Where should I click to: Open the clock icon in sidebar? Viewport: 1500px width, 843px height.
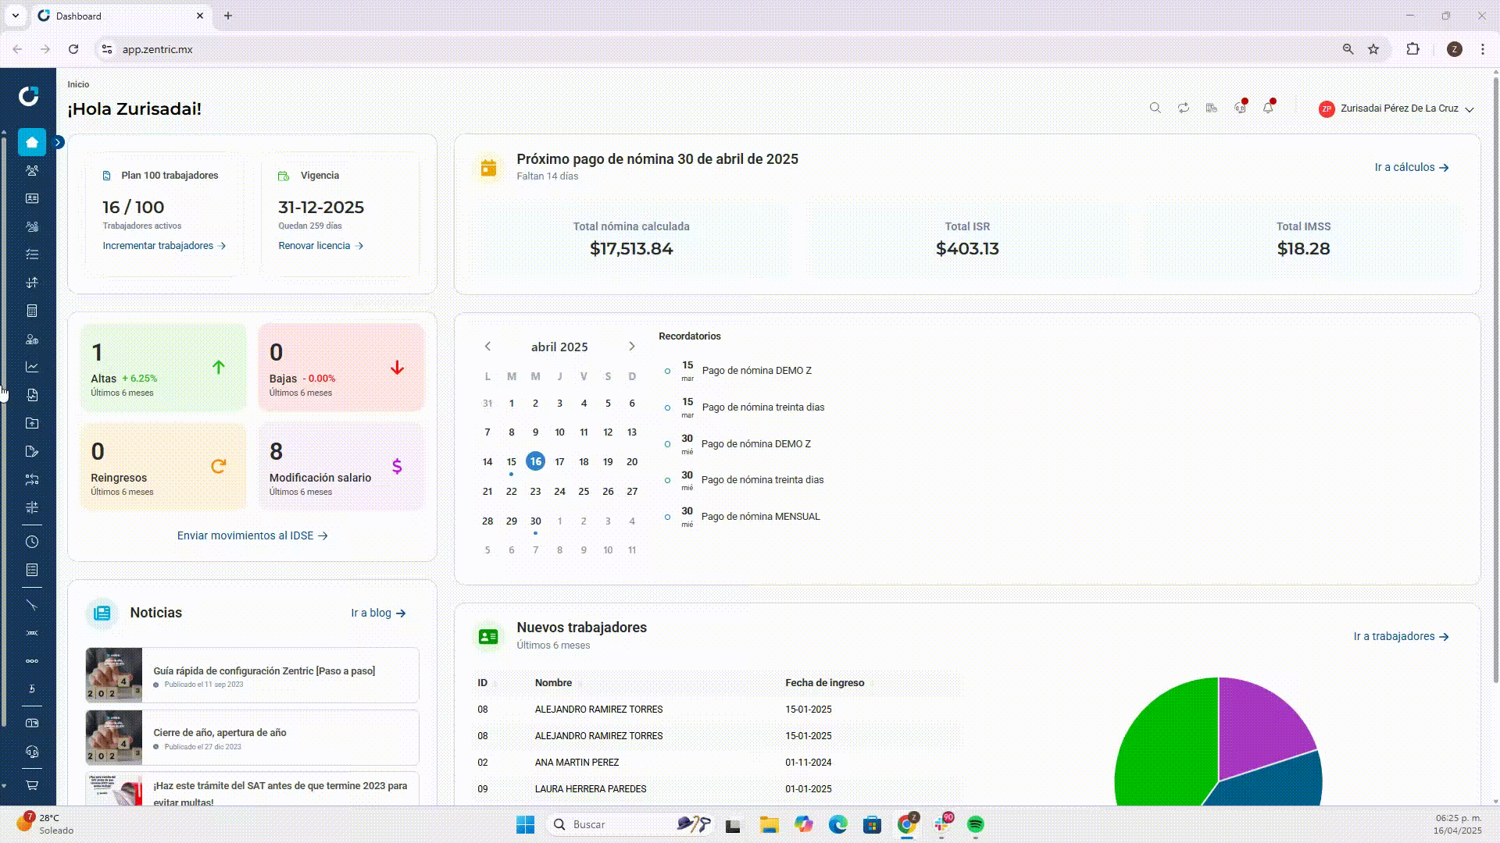pyautogui.click(x=32, y=542)
